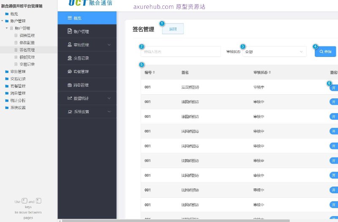Click the 签名 column header in table
Viewport: 338px width, 222px height.
(185, 72)
